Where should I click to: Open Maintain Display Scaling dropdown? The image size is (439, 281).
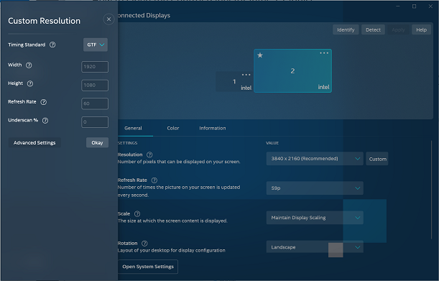[x=315, y=218]
